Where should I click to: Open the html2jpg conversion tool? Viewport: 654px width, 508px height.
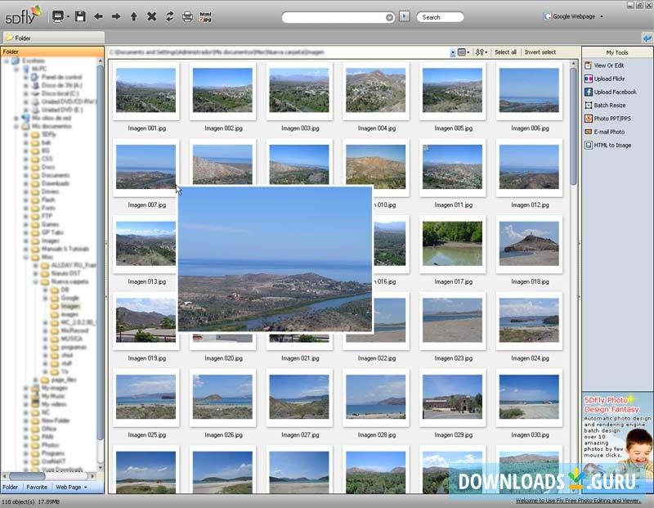click(204, 16)
